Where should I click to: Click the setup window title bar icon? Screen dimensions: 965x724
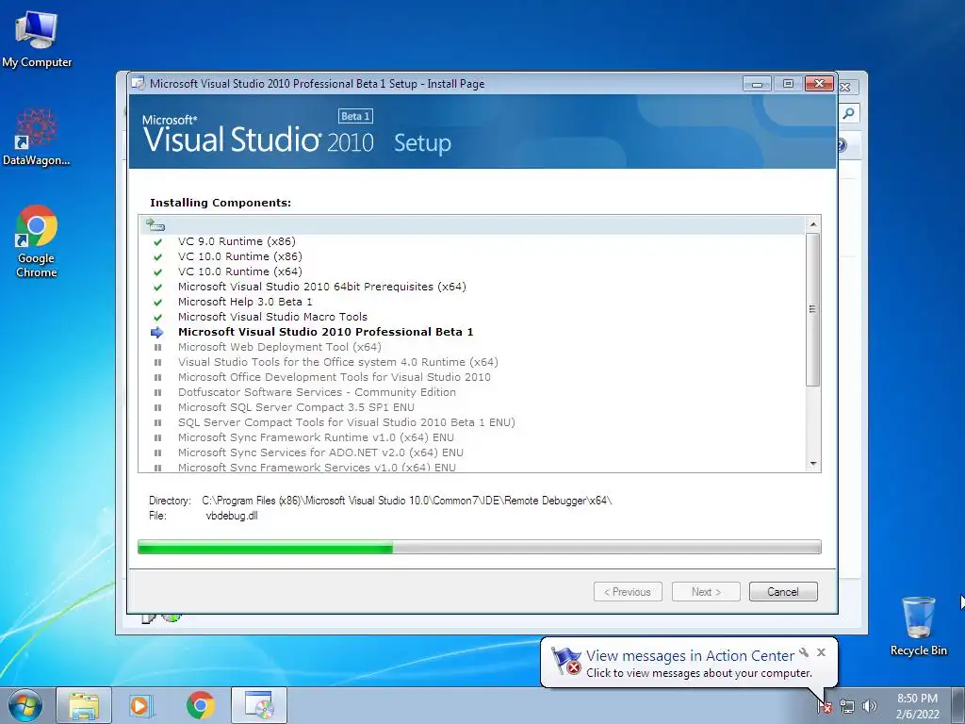[139, 84]
